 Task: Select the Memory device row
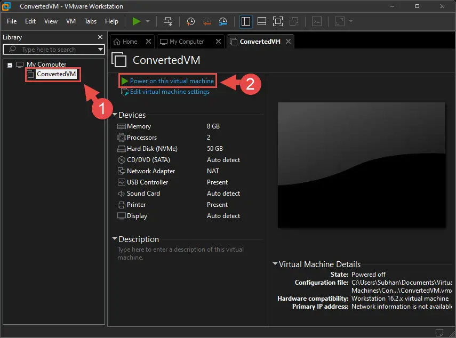(139, 126)
